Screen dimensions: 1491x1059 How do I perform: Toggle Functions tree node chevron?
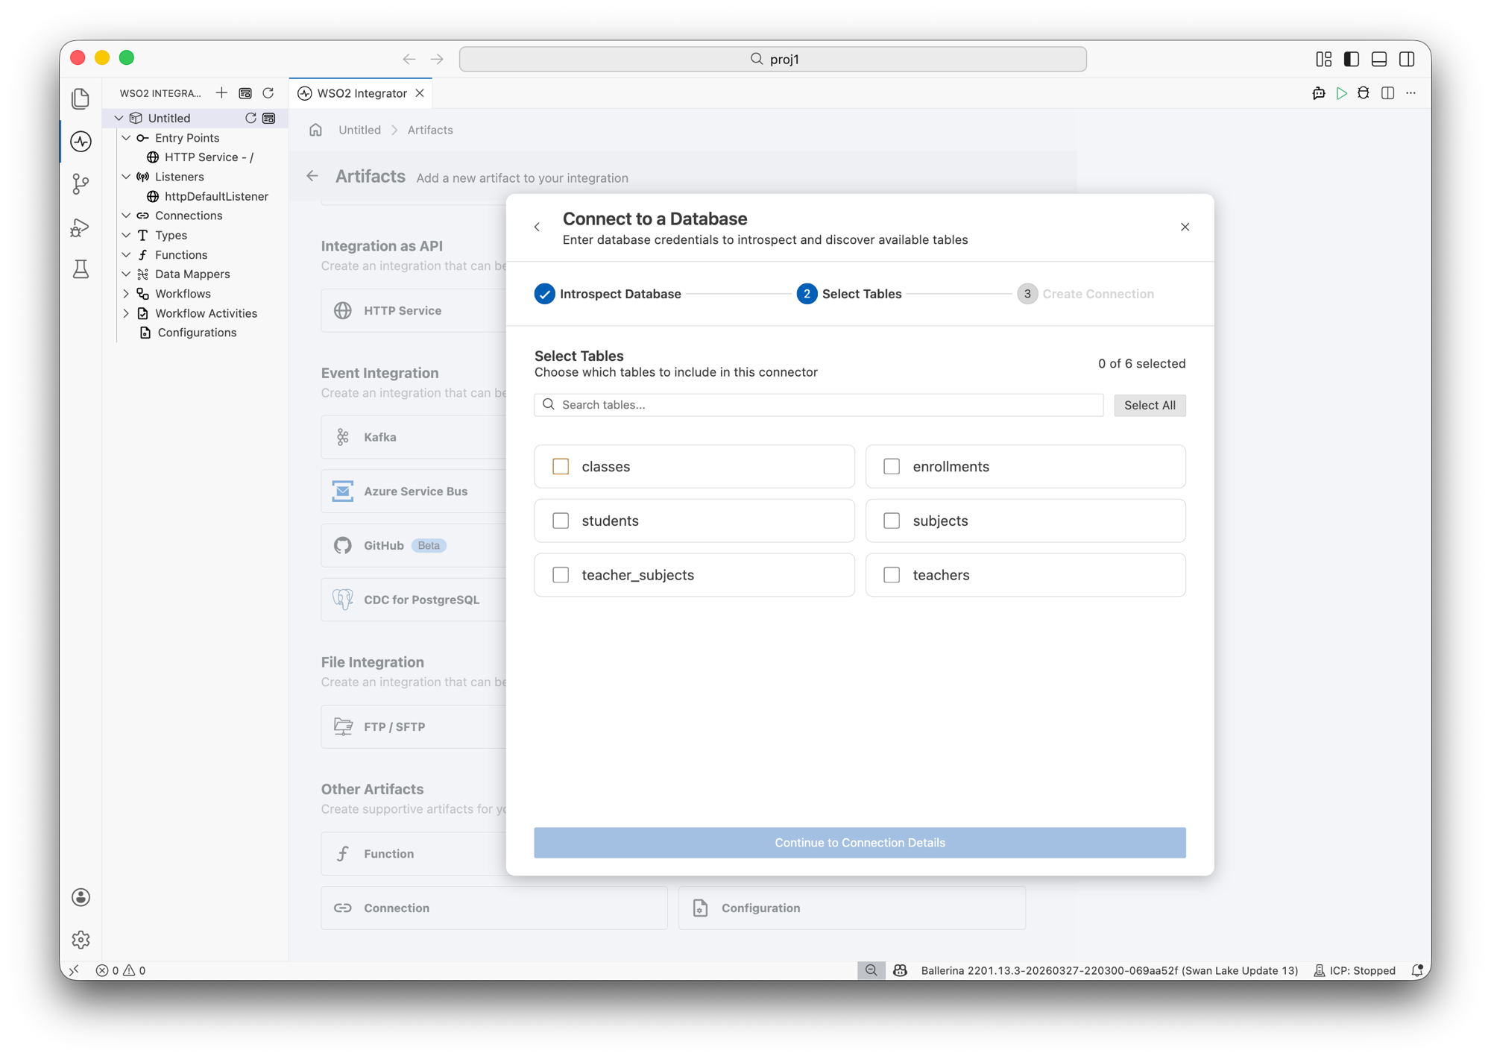[x=127, y=255]
